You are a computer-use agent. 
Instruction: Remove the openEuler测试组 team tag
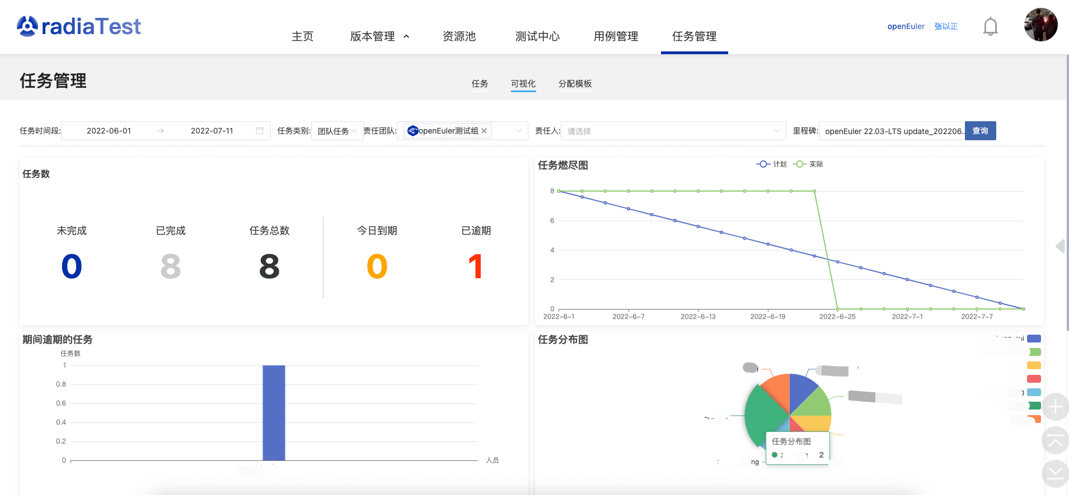coord(485,131)
